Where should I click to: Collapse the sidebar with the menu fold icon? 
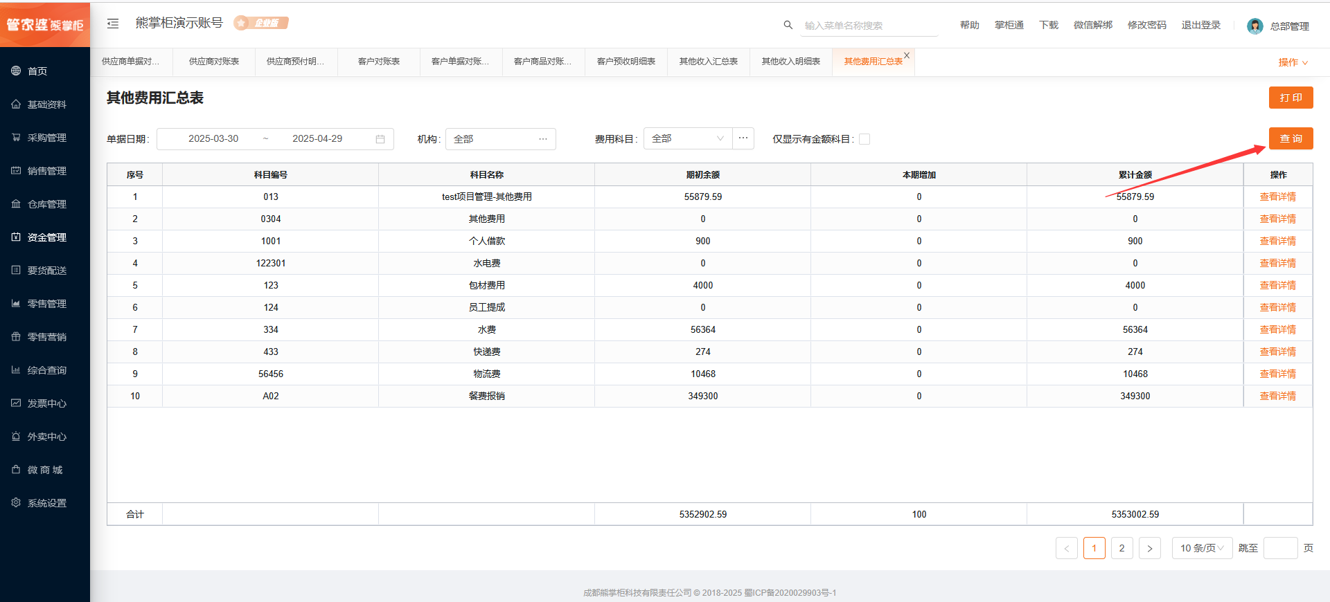click(113, 24)
